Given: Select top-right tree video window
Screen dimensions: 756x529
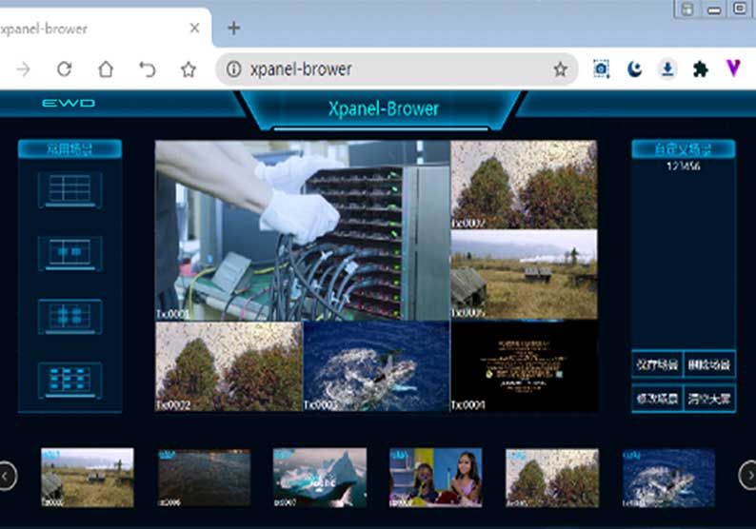Looking at the screenshot, I should [524, 185].
